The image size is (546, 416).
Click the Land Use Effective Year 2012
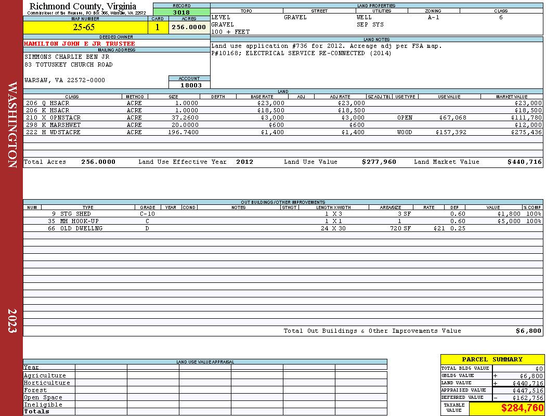tap(244, 162)
